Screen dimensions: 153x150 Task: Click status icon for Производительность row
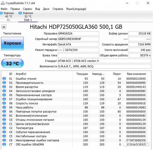4,83
